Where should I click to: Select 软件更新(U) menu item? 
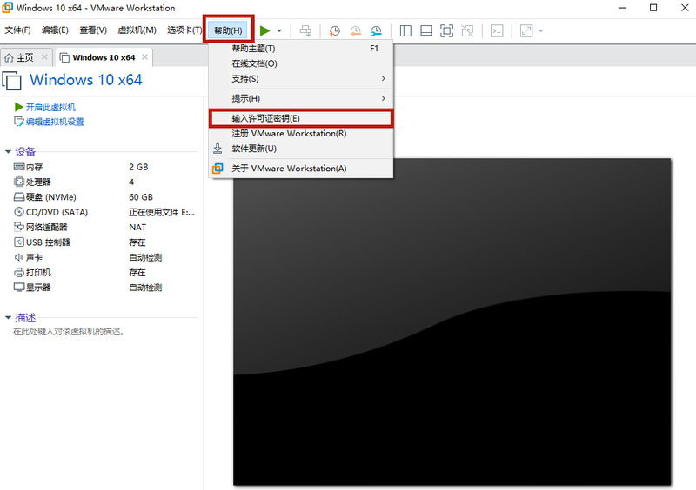[301, 149]
